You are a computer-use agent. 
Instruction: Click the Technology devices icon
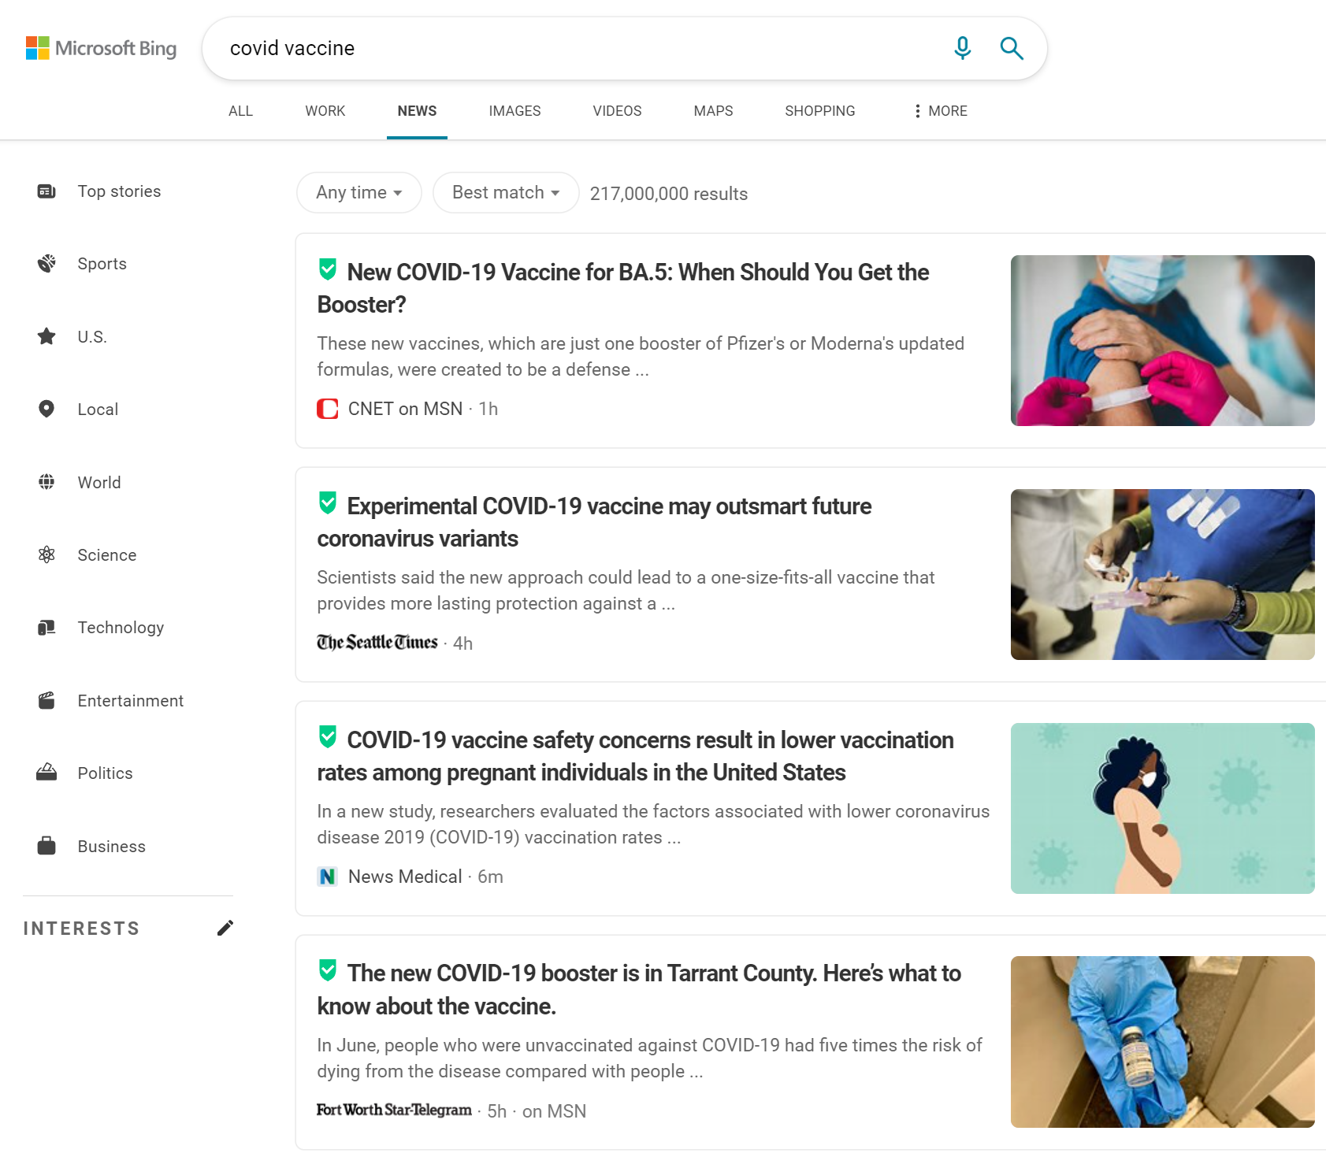coord(46,628)
